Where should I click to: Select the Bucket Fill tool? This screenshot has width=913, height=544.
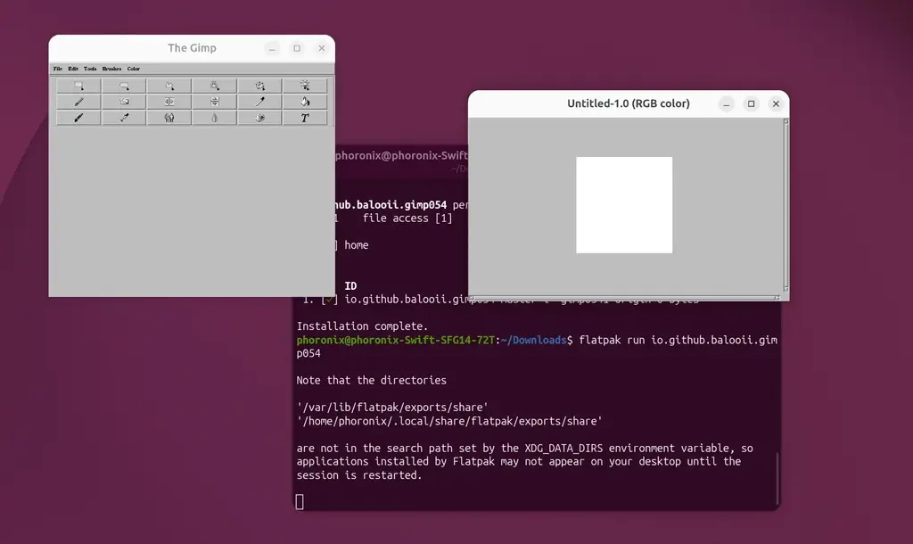(305, 102)
